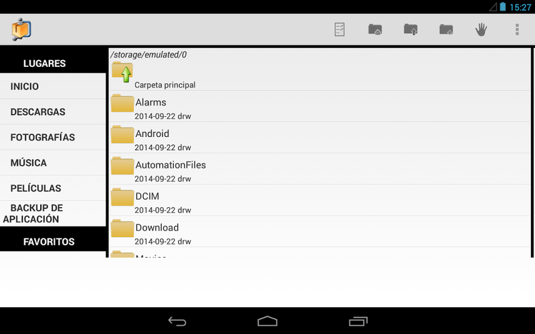Open the multi-select checklist icon
Screen dimensions: 535x334
coord(340,29)
